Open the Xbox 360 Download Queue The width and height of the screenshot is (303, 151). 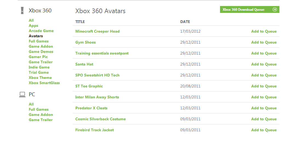(244, 10)
